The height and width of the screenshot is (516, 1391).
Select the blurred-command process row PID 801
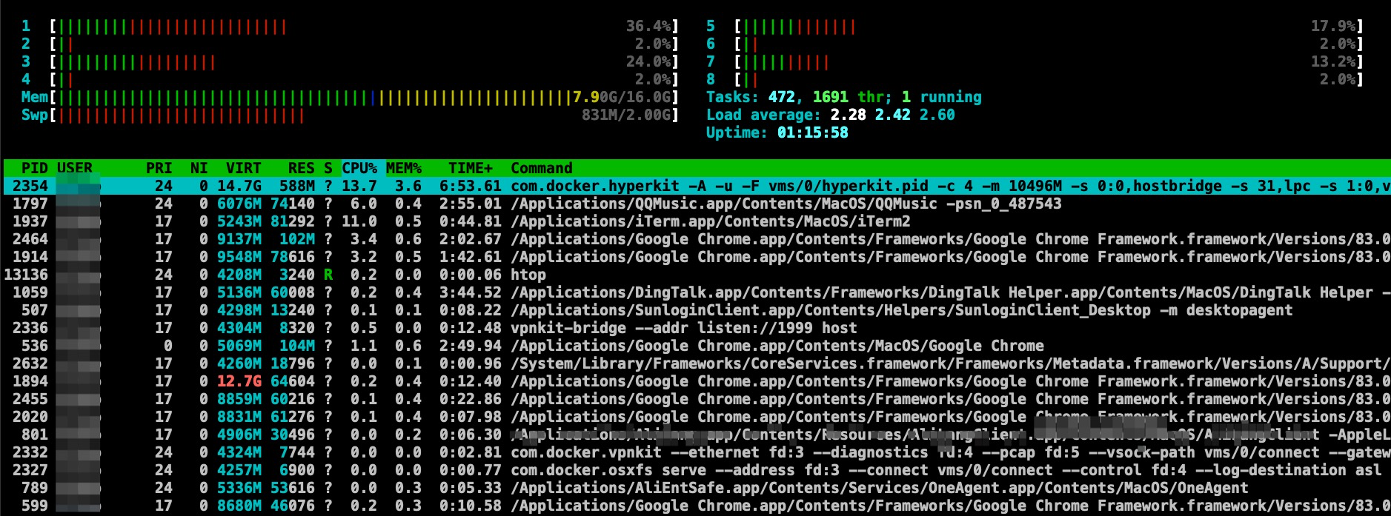(697, 435)
